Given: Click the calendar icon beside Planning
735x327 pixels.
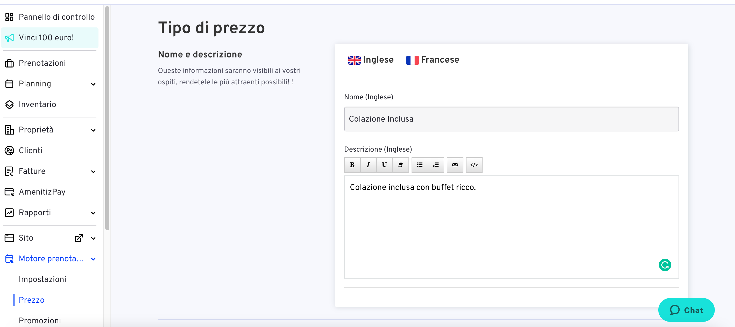Looking at the screenshot, I should click(x=9, y=84).
